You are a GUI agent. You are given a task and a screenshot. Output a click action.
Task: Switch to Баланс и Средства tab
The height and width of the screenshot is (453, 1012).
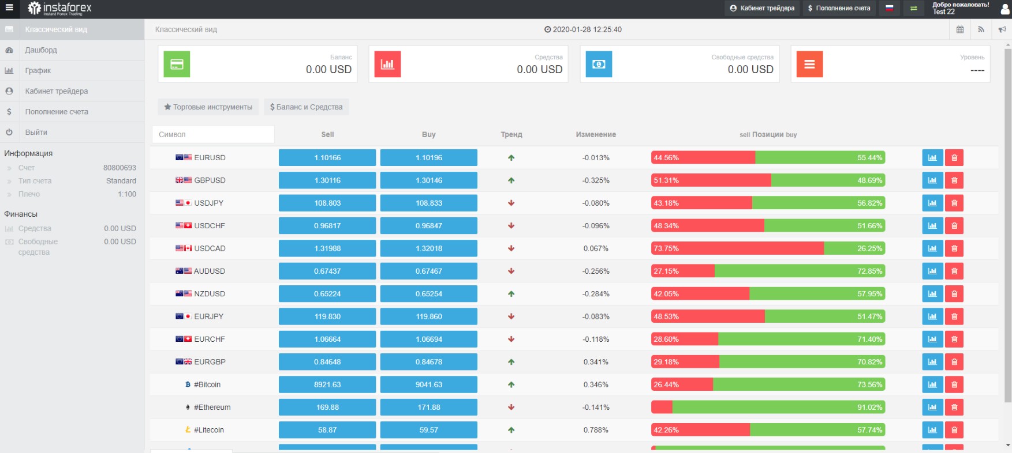point(307,107)
